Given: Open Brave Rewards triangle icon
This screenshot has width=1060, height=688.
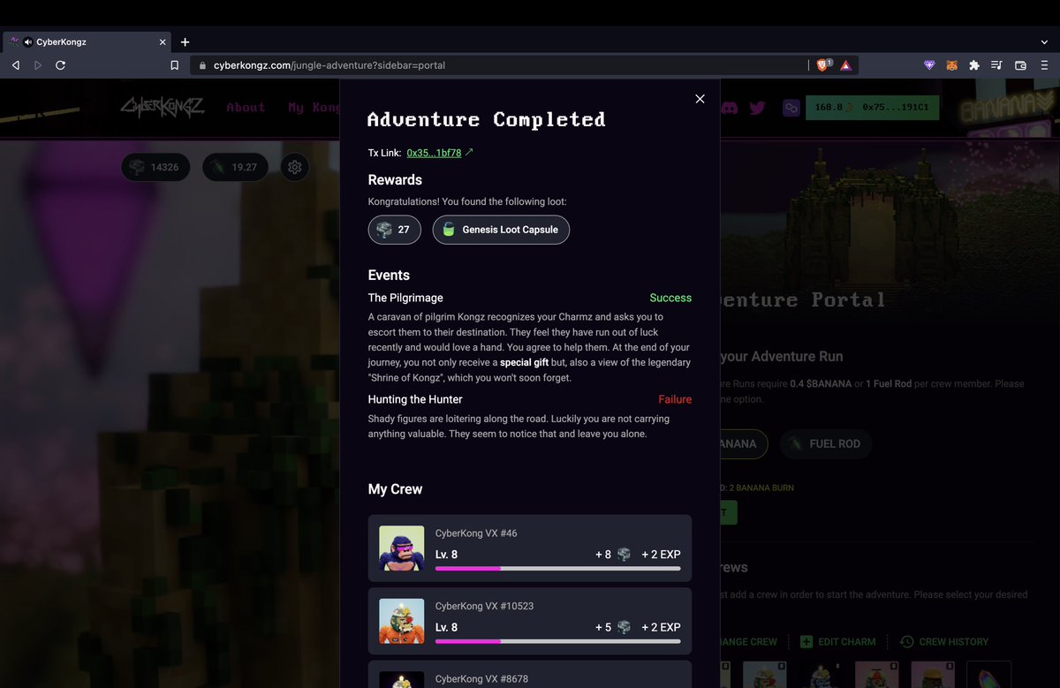Looking at the screenshot, I should click(x=845, y=65).
